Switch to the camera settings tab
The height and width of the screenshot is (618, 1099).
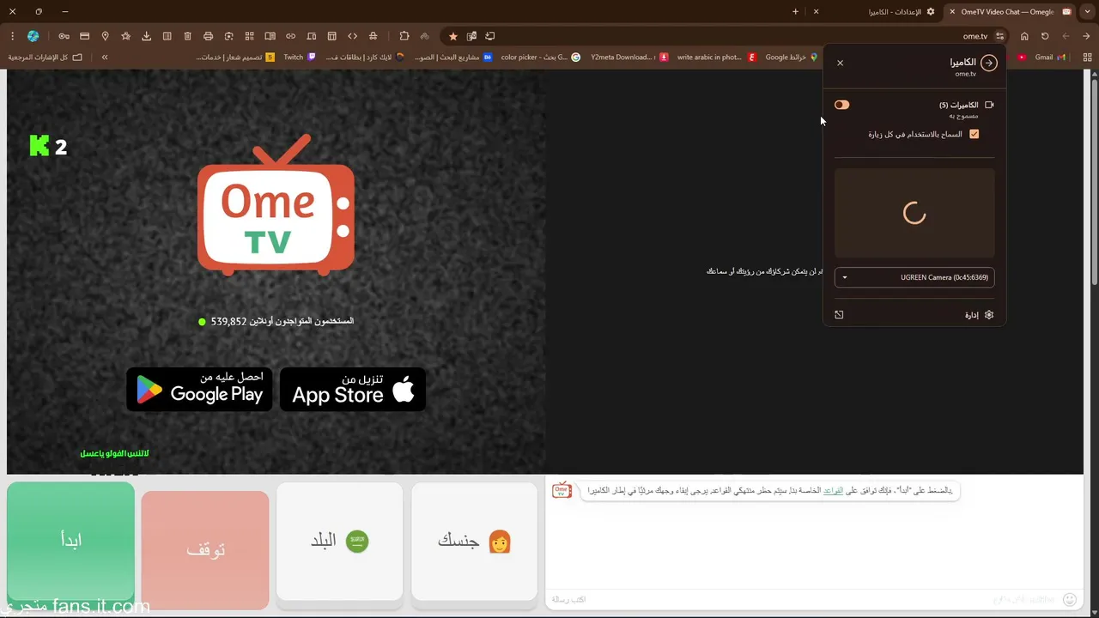pos(874,12)
